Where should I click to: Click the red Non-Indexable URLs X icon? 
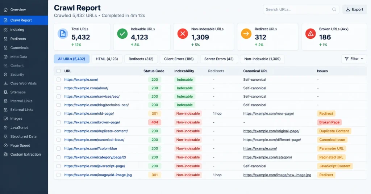[183, 34]
